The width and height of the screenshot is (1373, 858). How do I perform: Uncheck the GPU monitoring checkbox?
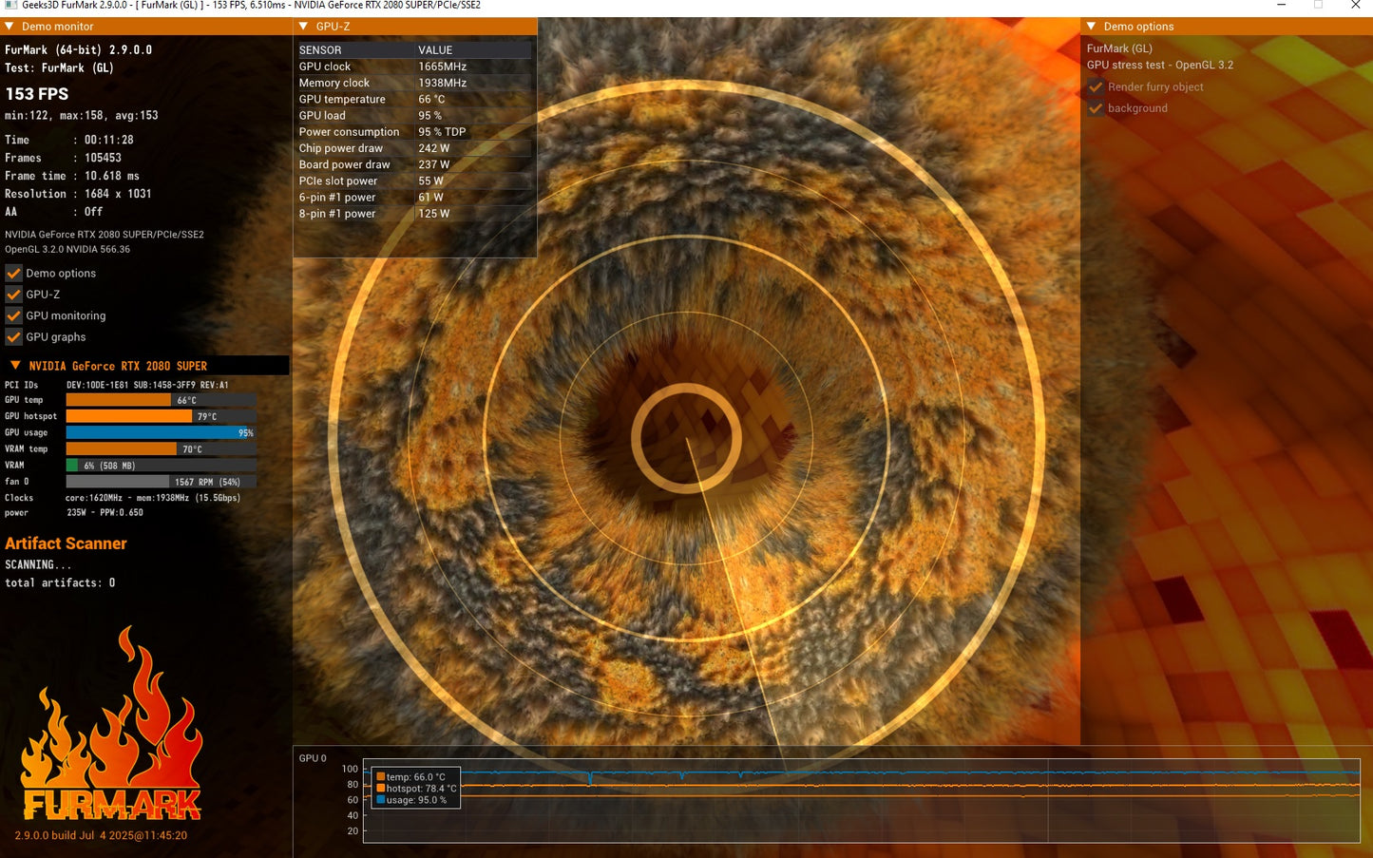(x=13, y=315)
